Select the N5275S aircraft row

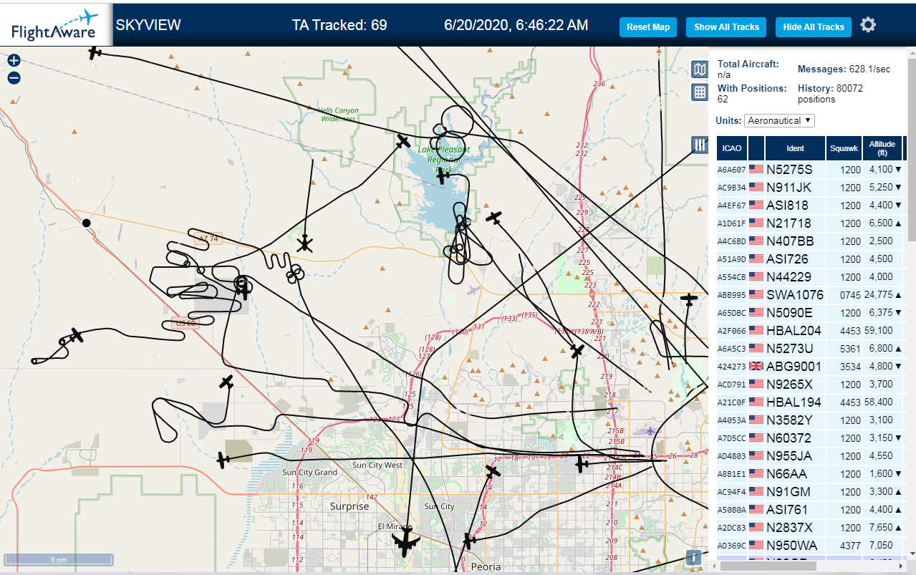[x=810, y=170]
